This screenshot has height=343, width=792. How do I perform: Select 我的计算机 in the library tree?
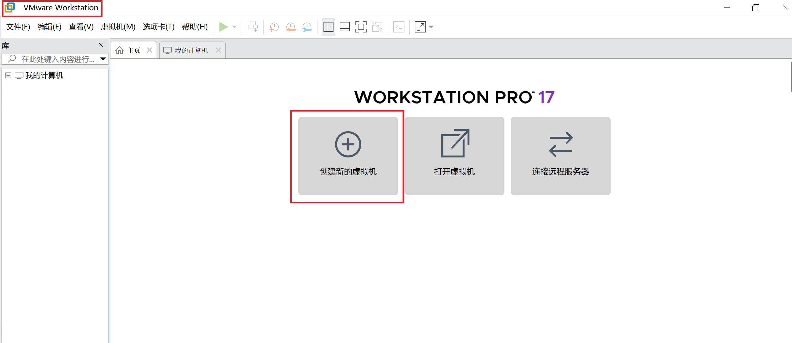(44, 75)
